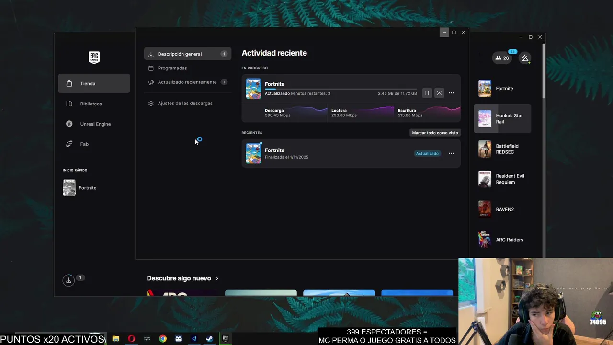
Task: Open friends list showing 26
Action: coord(502,58)
